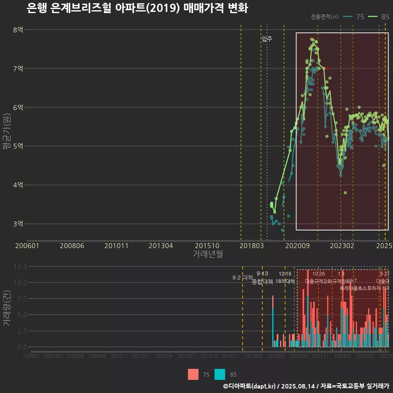Click the 202302 label on price chart
This screenshot has height=393, width=393.
coord(342,246)
